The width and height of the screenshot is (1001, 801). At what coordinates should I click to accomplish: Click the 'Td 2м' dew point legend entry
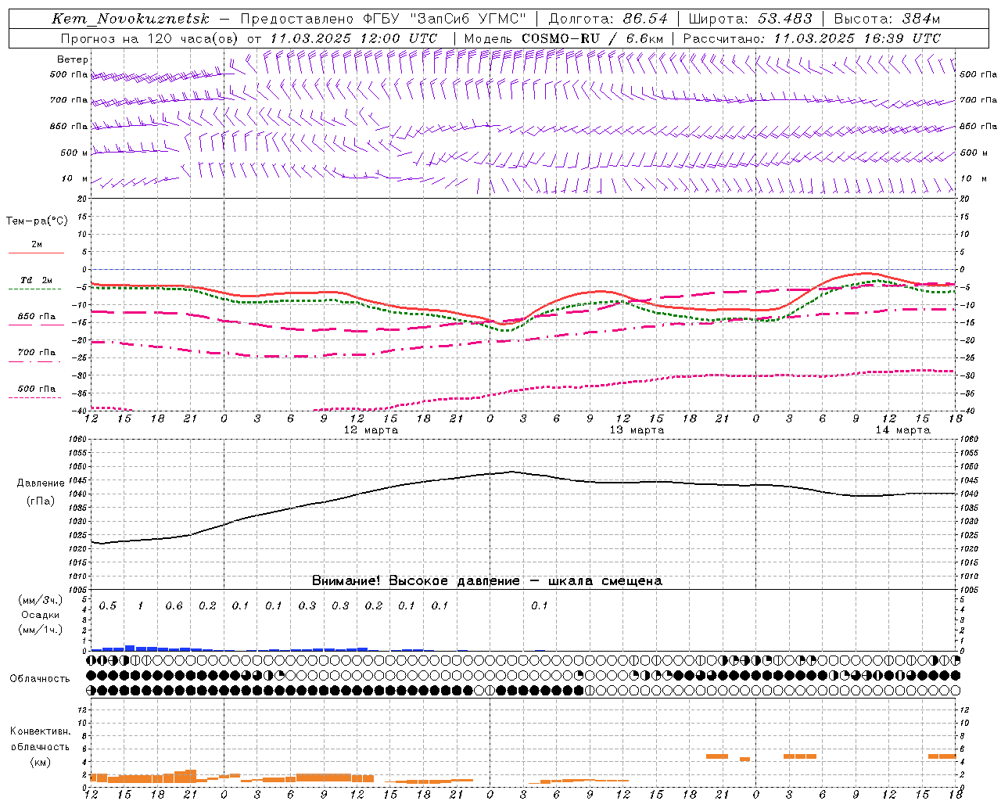tap(36, 280)
